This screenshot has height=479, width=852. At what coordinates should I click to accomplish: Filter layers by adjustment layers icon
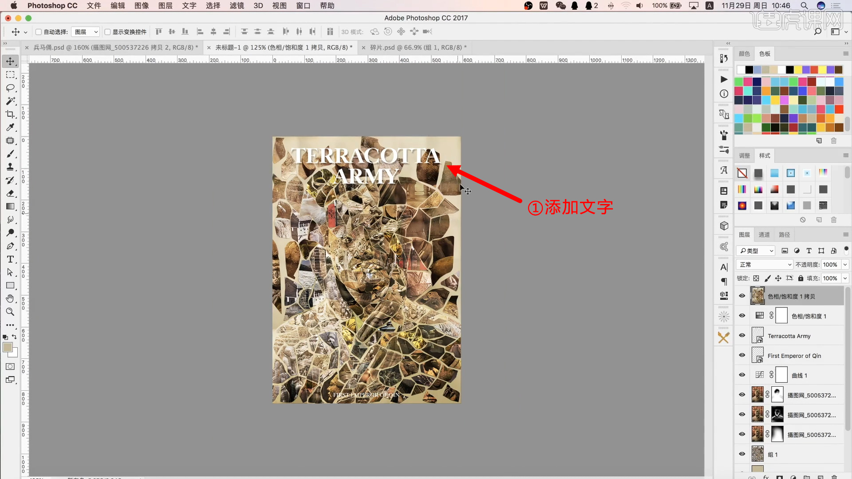point(797,251)
